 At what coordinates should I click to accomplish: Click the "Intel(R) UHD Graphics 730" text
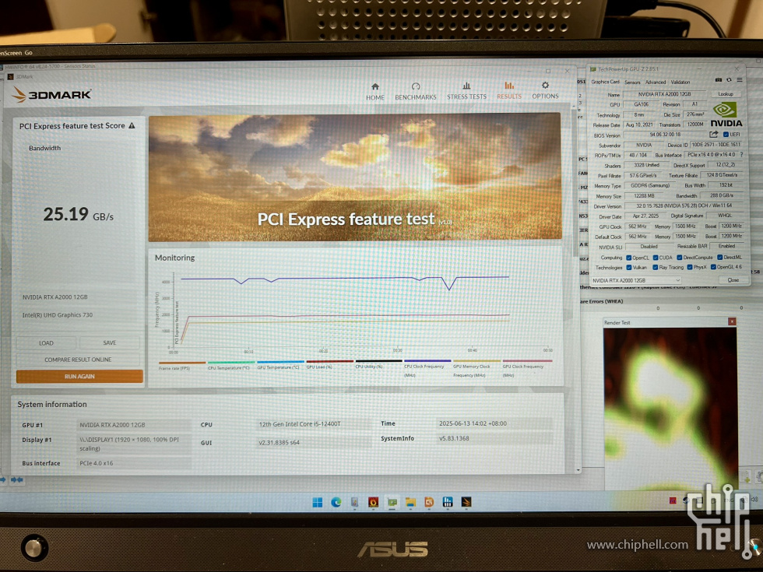click(58, 315)
